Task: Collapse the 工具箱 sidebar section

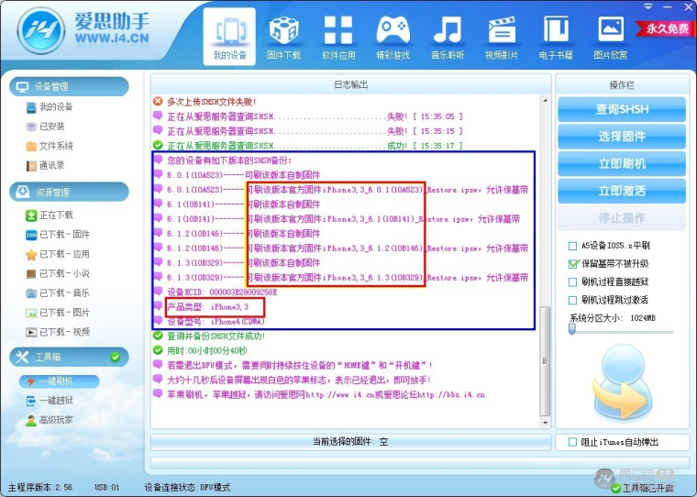Action: point(69,357)
